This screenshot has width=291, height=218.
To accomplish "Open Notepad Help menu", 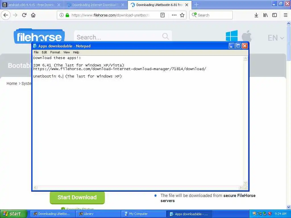I will coord(76,52).
